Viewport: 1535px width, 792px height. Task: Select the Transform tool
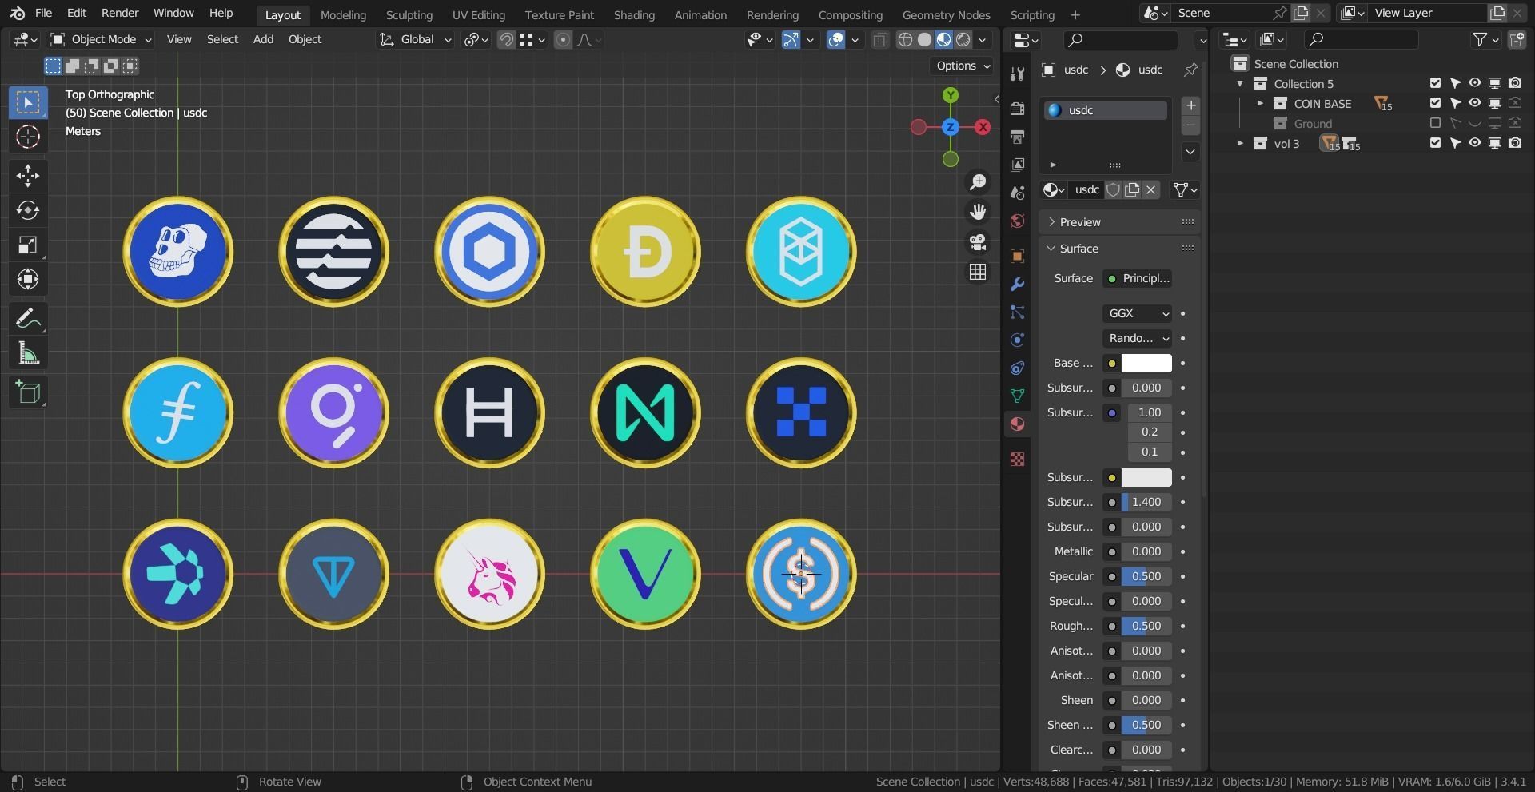28,279
